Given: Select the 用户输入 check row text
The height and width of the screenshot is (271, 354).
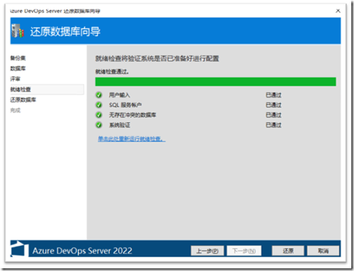Looking at the screenshot, I should tap(119, 95).
